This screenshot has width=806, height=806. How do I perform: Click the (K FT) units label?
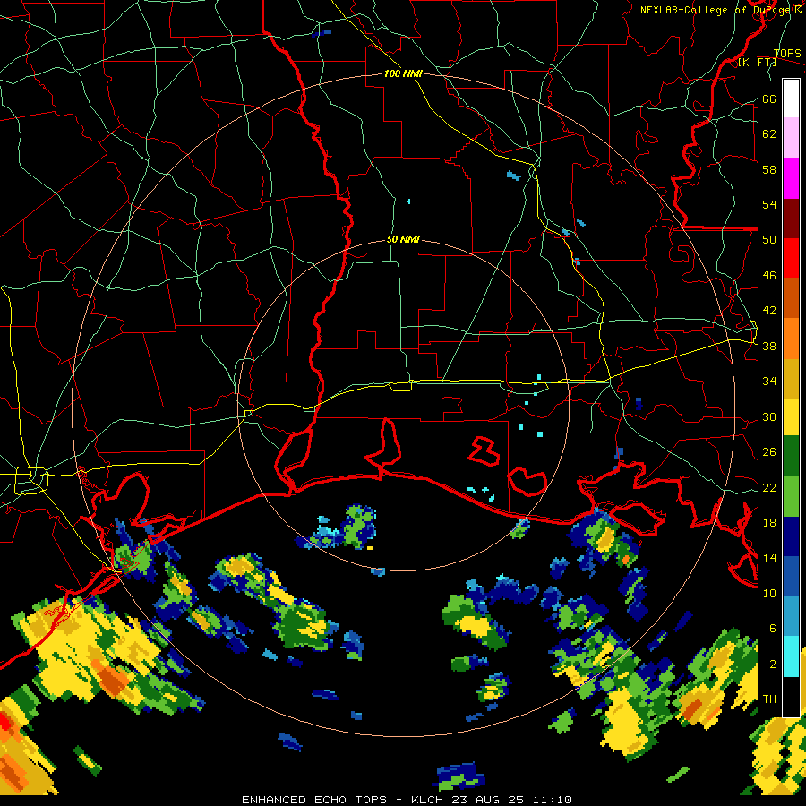[757, 63]
